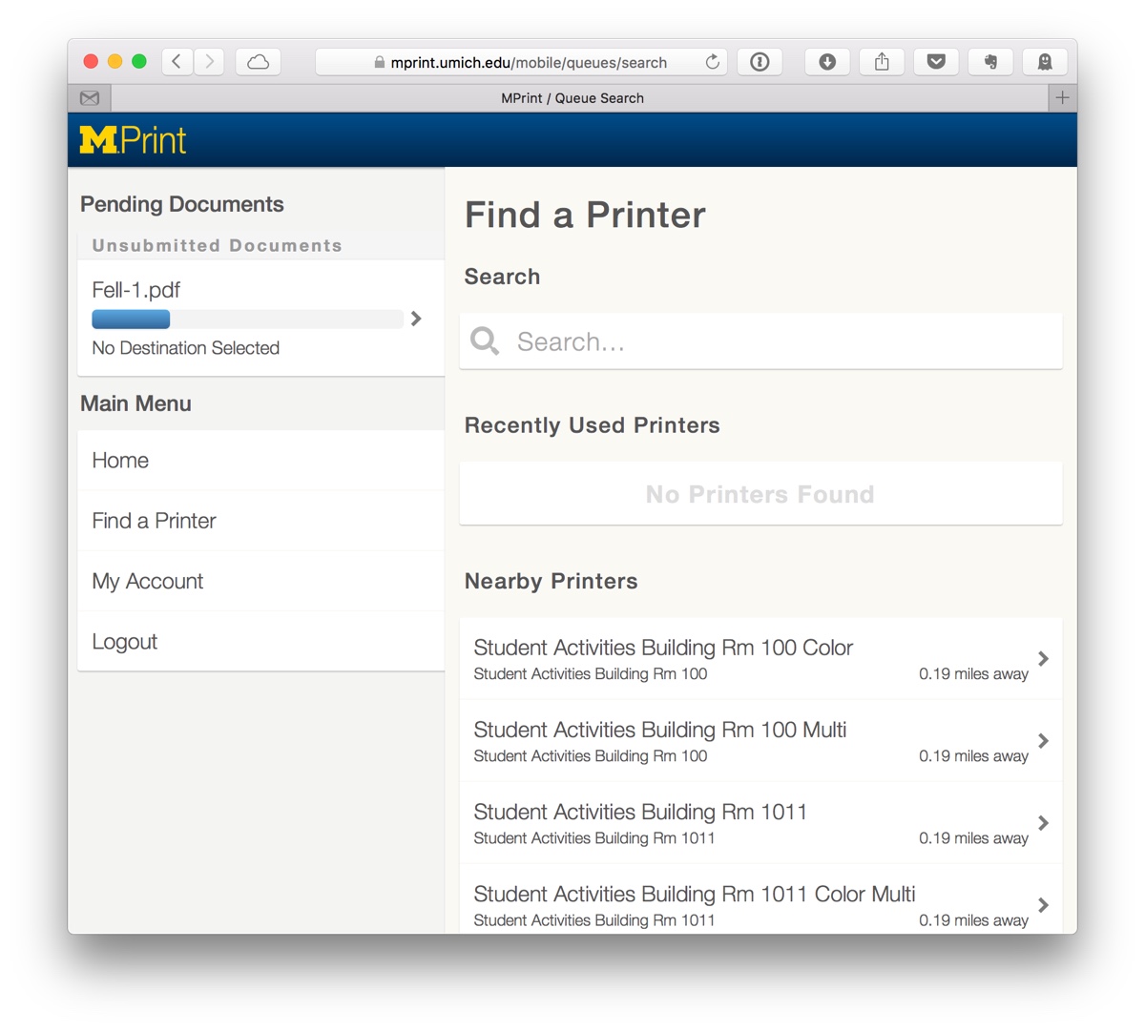The image size is (1145, 1031).
Task: Click the Safari back arrow button
Action: click(177, 62)
